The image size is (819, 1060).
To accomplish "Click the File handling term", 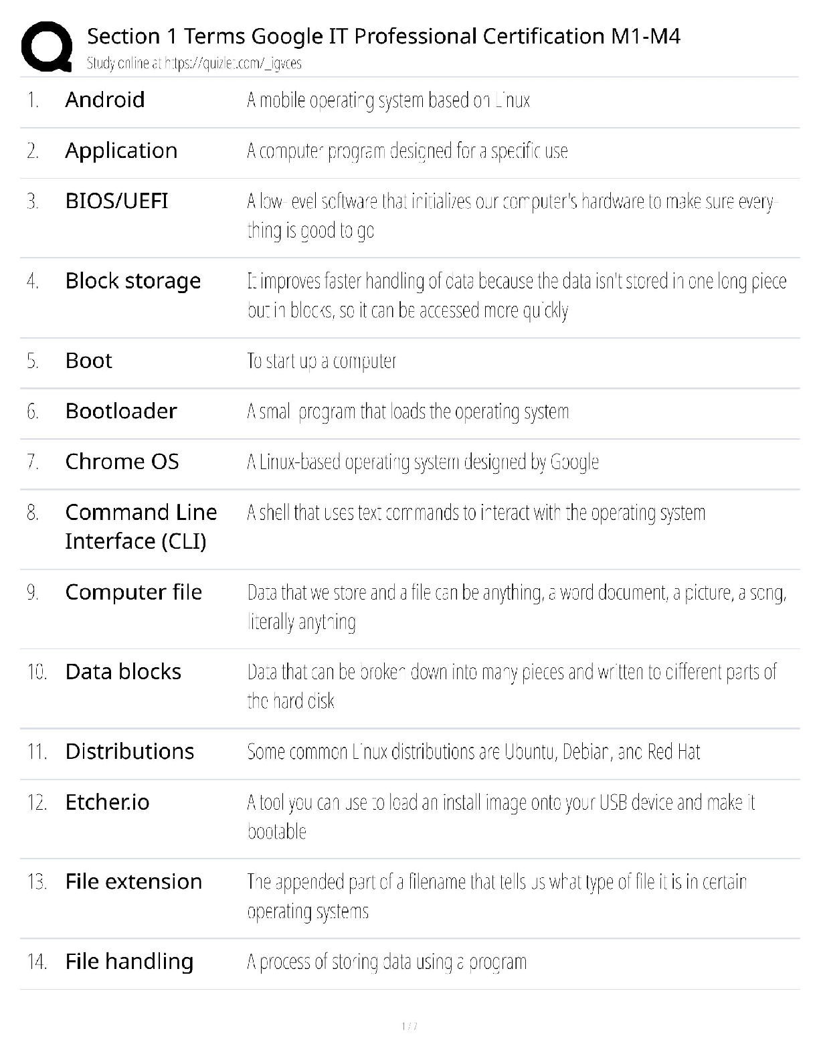I will [129, 962].
